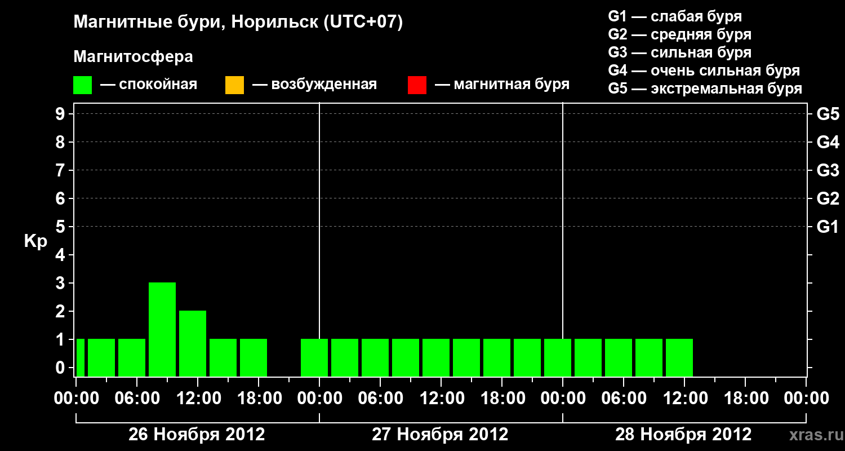The image size is (845, 451).
Task: Click the G3 label on right axis
Action: point(828,170)
